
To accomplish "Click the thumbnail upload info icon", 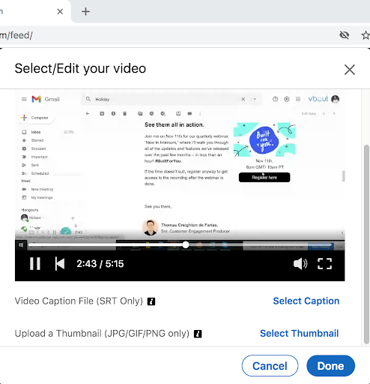I will point(198,334).
